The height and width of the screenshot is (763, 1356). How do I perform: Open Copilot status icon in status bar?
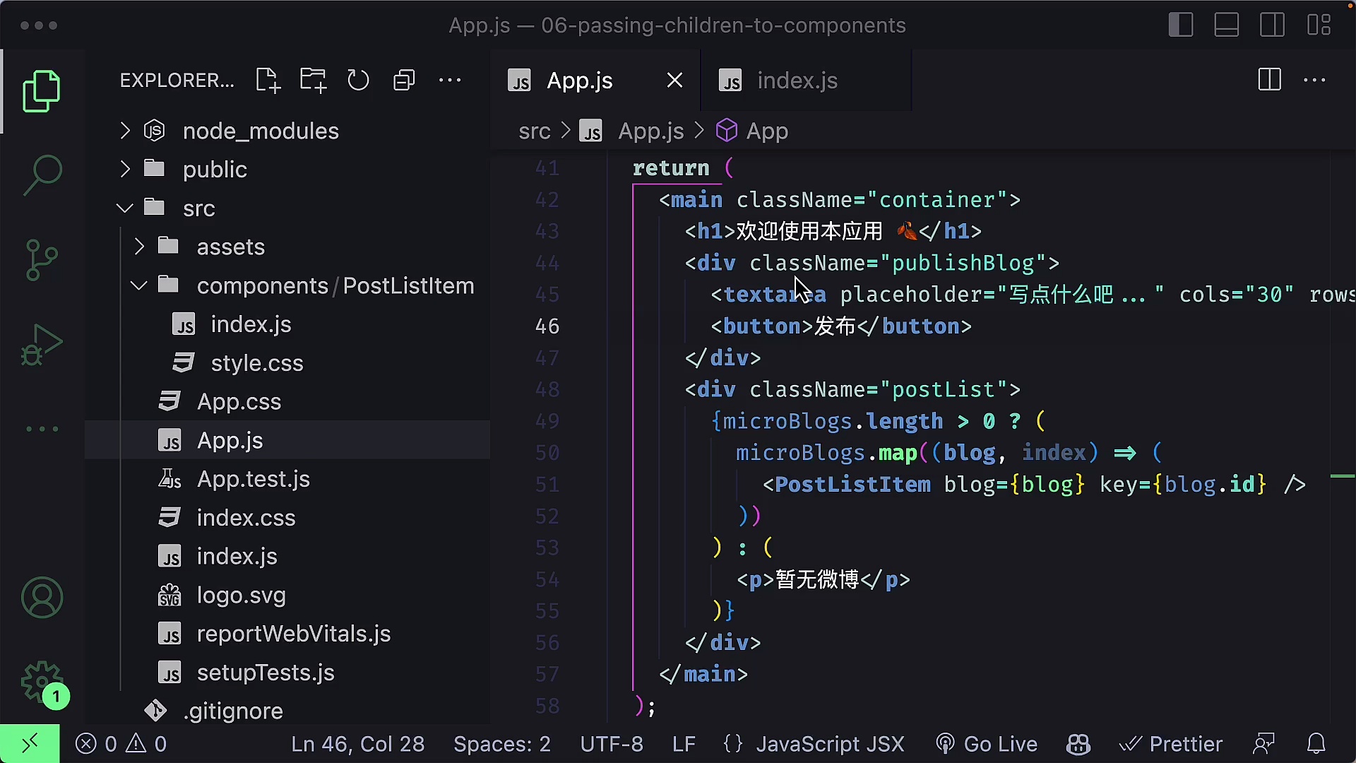pos(1078,744)
